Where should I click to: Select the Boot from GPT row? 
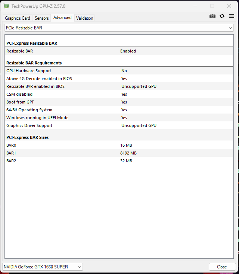[119, 102]
